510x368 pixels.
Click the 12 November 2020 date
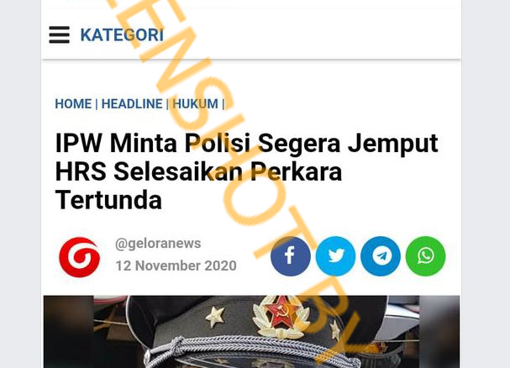tap(176, 265)
